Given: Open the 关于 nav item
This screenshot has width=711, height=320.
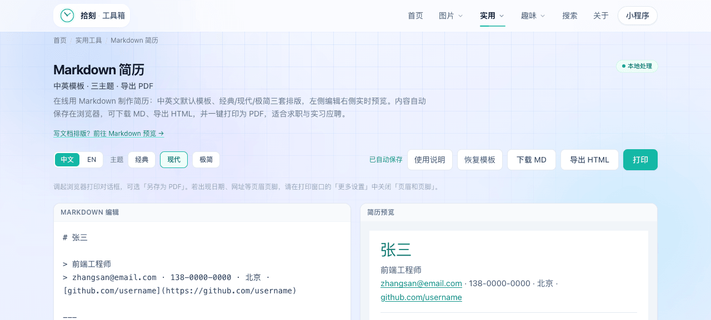Looking at the screenshot, I should pos(601,16).
